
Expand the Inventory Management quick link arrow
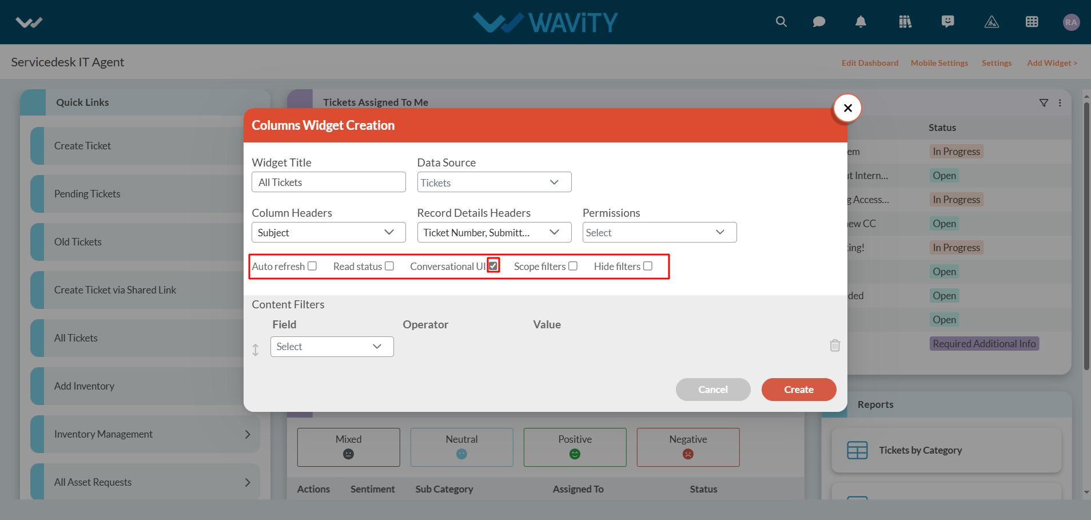click(x=248, y=434)
